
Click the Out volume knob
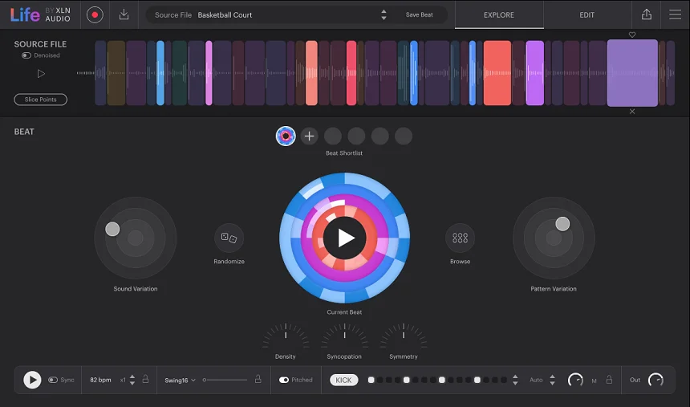tap(655, 380)
